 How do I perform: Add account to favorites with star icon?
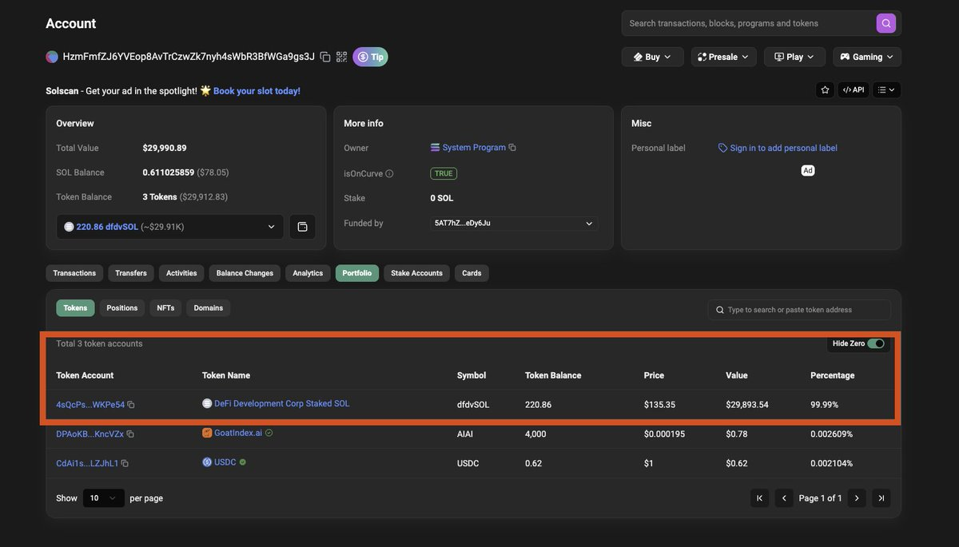click(x=825, y=90)
